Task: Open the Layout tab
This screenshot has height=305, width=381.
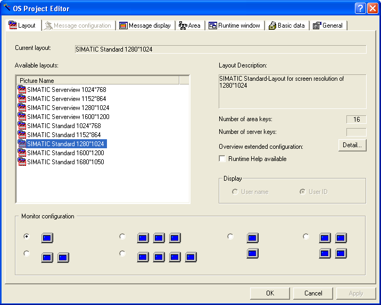Action: (x=23, y=25)
